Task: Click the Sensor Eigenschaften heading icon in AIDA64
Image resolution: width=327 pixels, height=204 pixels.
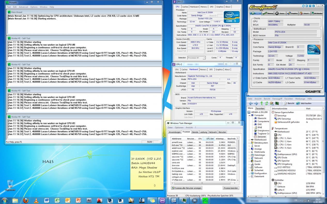Action: click(x=273, y=112)
